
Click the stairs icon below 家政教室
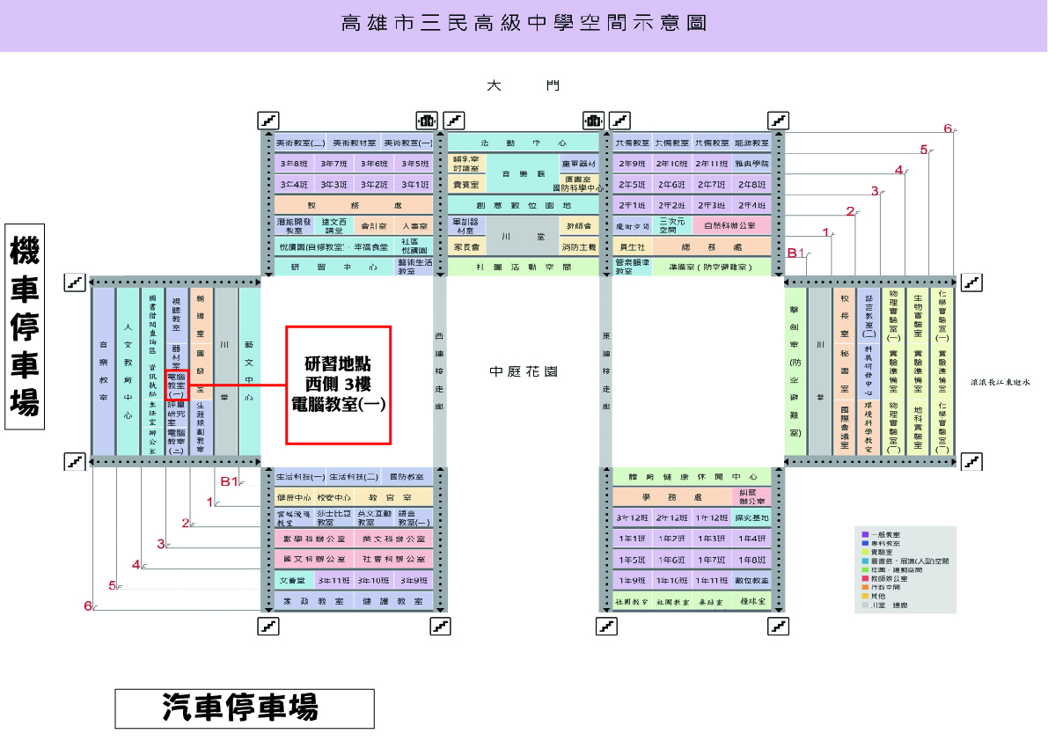pyautogui.click(x=268, y=626)
